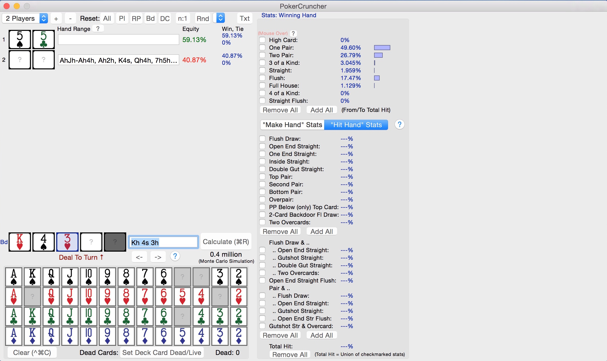Select the 4 of clubs deck card
Viewport: 607px width, 361px height.
pyautogui.click(x=201, y=316)
